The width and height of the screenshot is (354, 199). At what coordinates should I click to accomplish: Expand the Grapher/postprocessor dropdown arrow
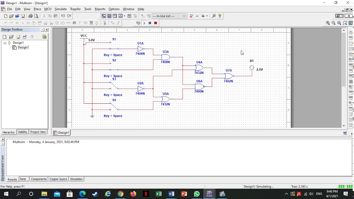click(124, 16)
